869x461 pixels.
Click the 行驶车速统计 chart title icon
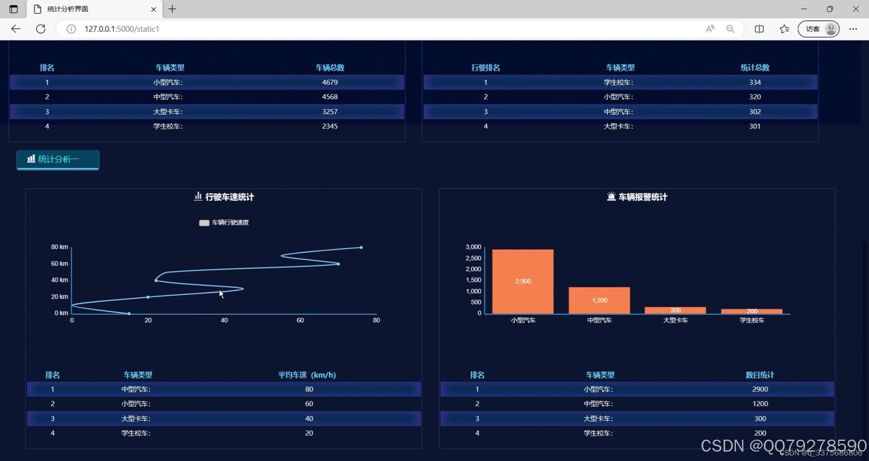pyautogui.click(x=198, y=196)
